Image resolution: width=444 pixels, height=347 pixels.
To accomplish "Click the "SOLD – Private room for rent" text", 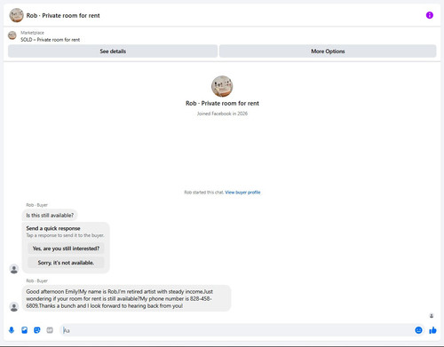I will [x=50, y=40].
